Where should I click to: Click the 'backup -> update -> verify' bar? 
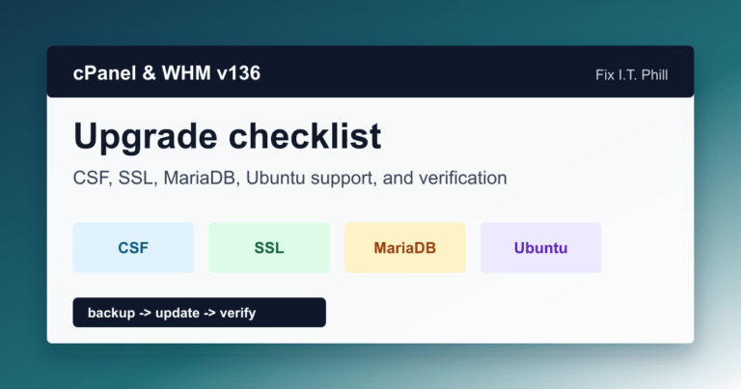coord(200,313)
